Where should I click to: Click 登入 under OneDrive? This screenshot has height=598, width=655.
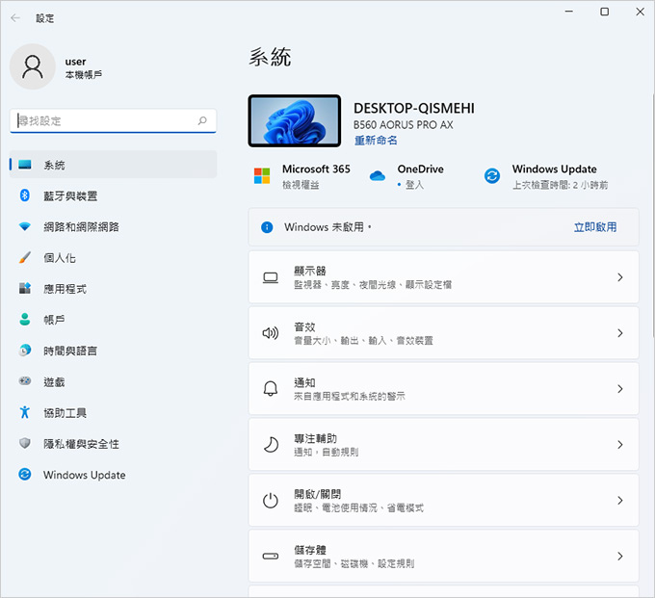[x=414, y=185]
